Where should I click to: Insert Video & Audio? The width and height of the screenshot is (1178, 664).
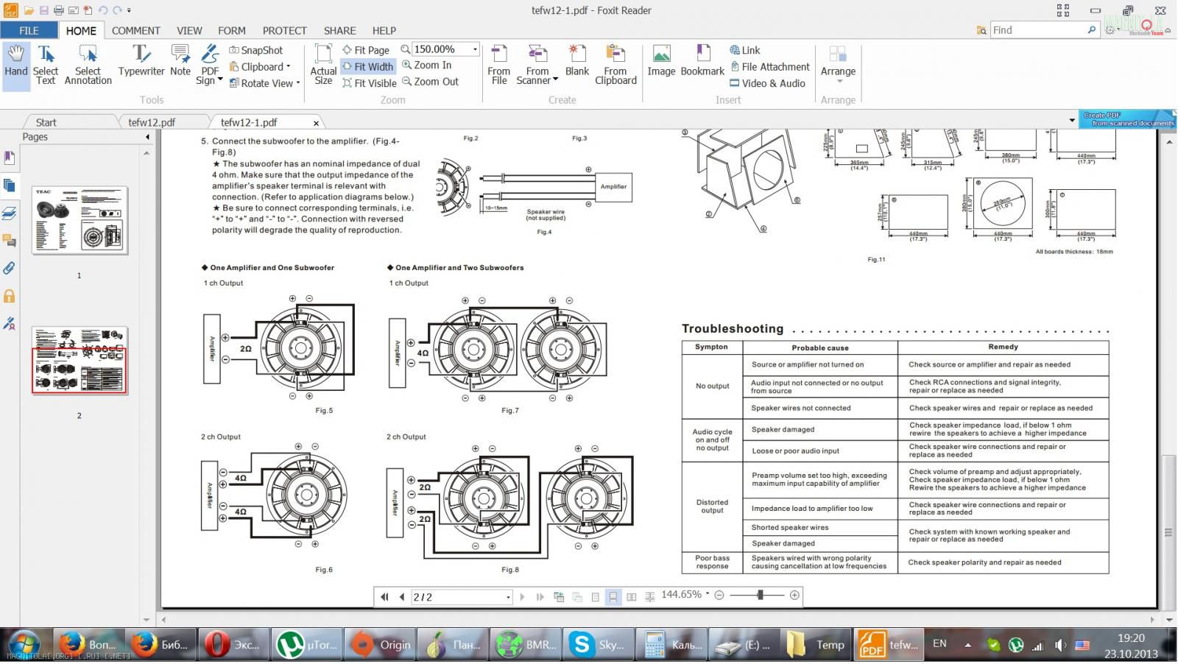767,83
